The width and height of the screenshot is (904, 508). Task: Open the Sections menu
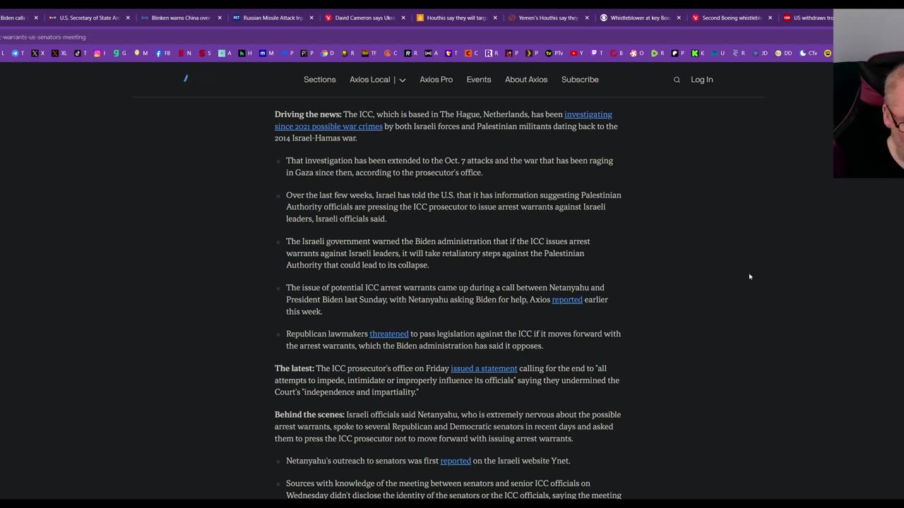point(320,80)
